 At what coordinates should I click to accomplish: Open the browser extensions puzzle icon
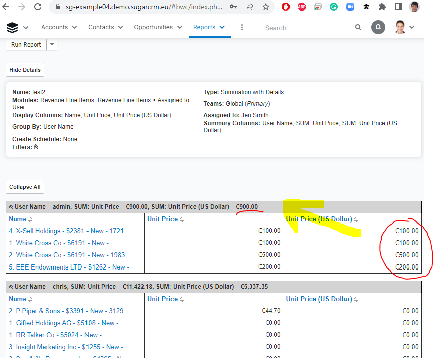coord(382,7)
